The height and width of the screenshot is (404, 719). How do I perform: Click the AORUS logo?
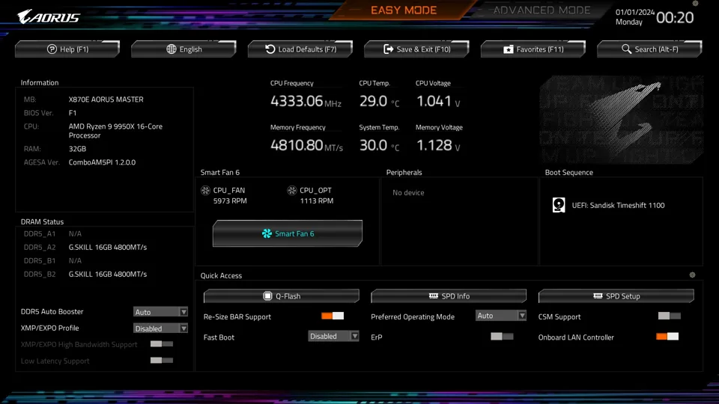pos(49,17)
